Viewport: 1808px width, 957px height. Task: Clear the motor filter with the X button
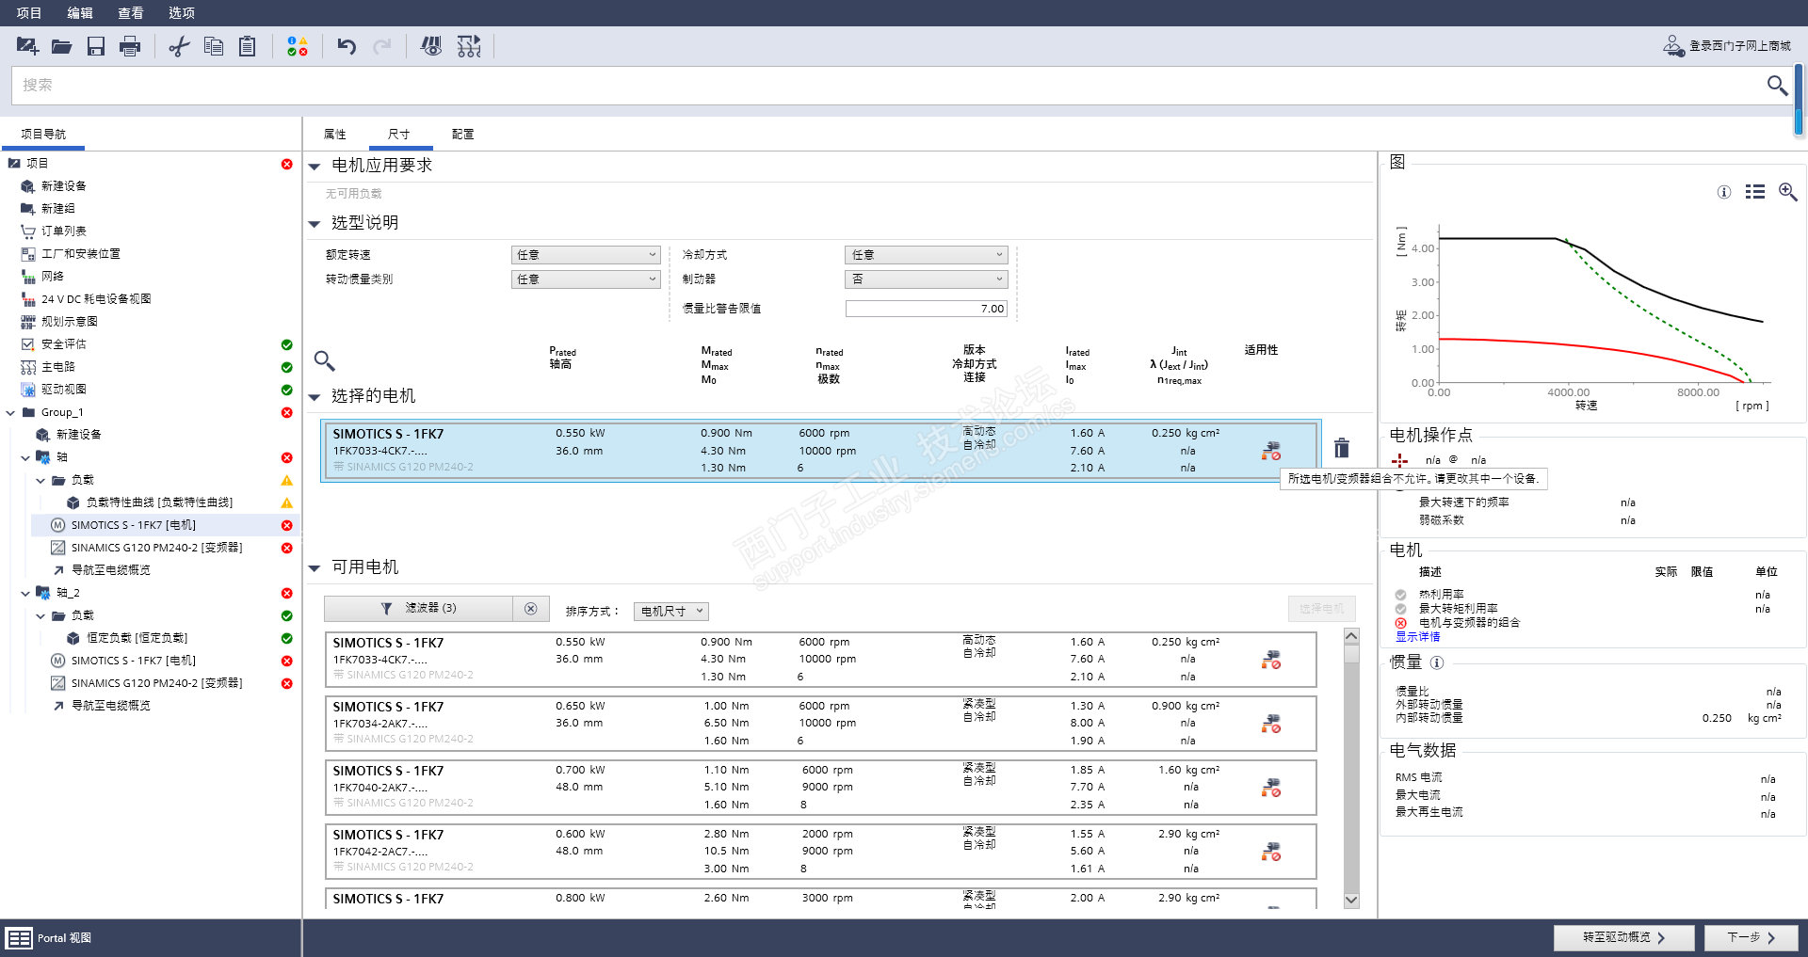(x=531, y=609)
